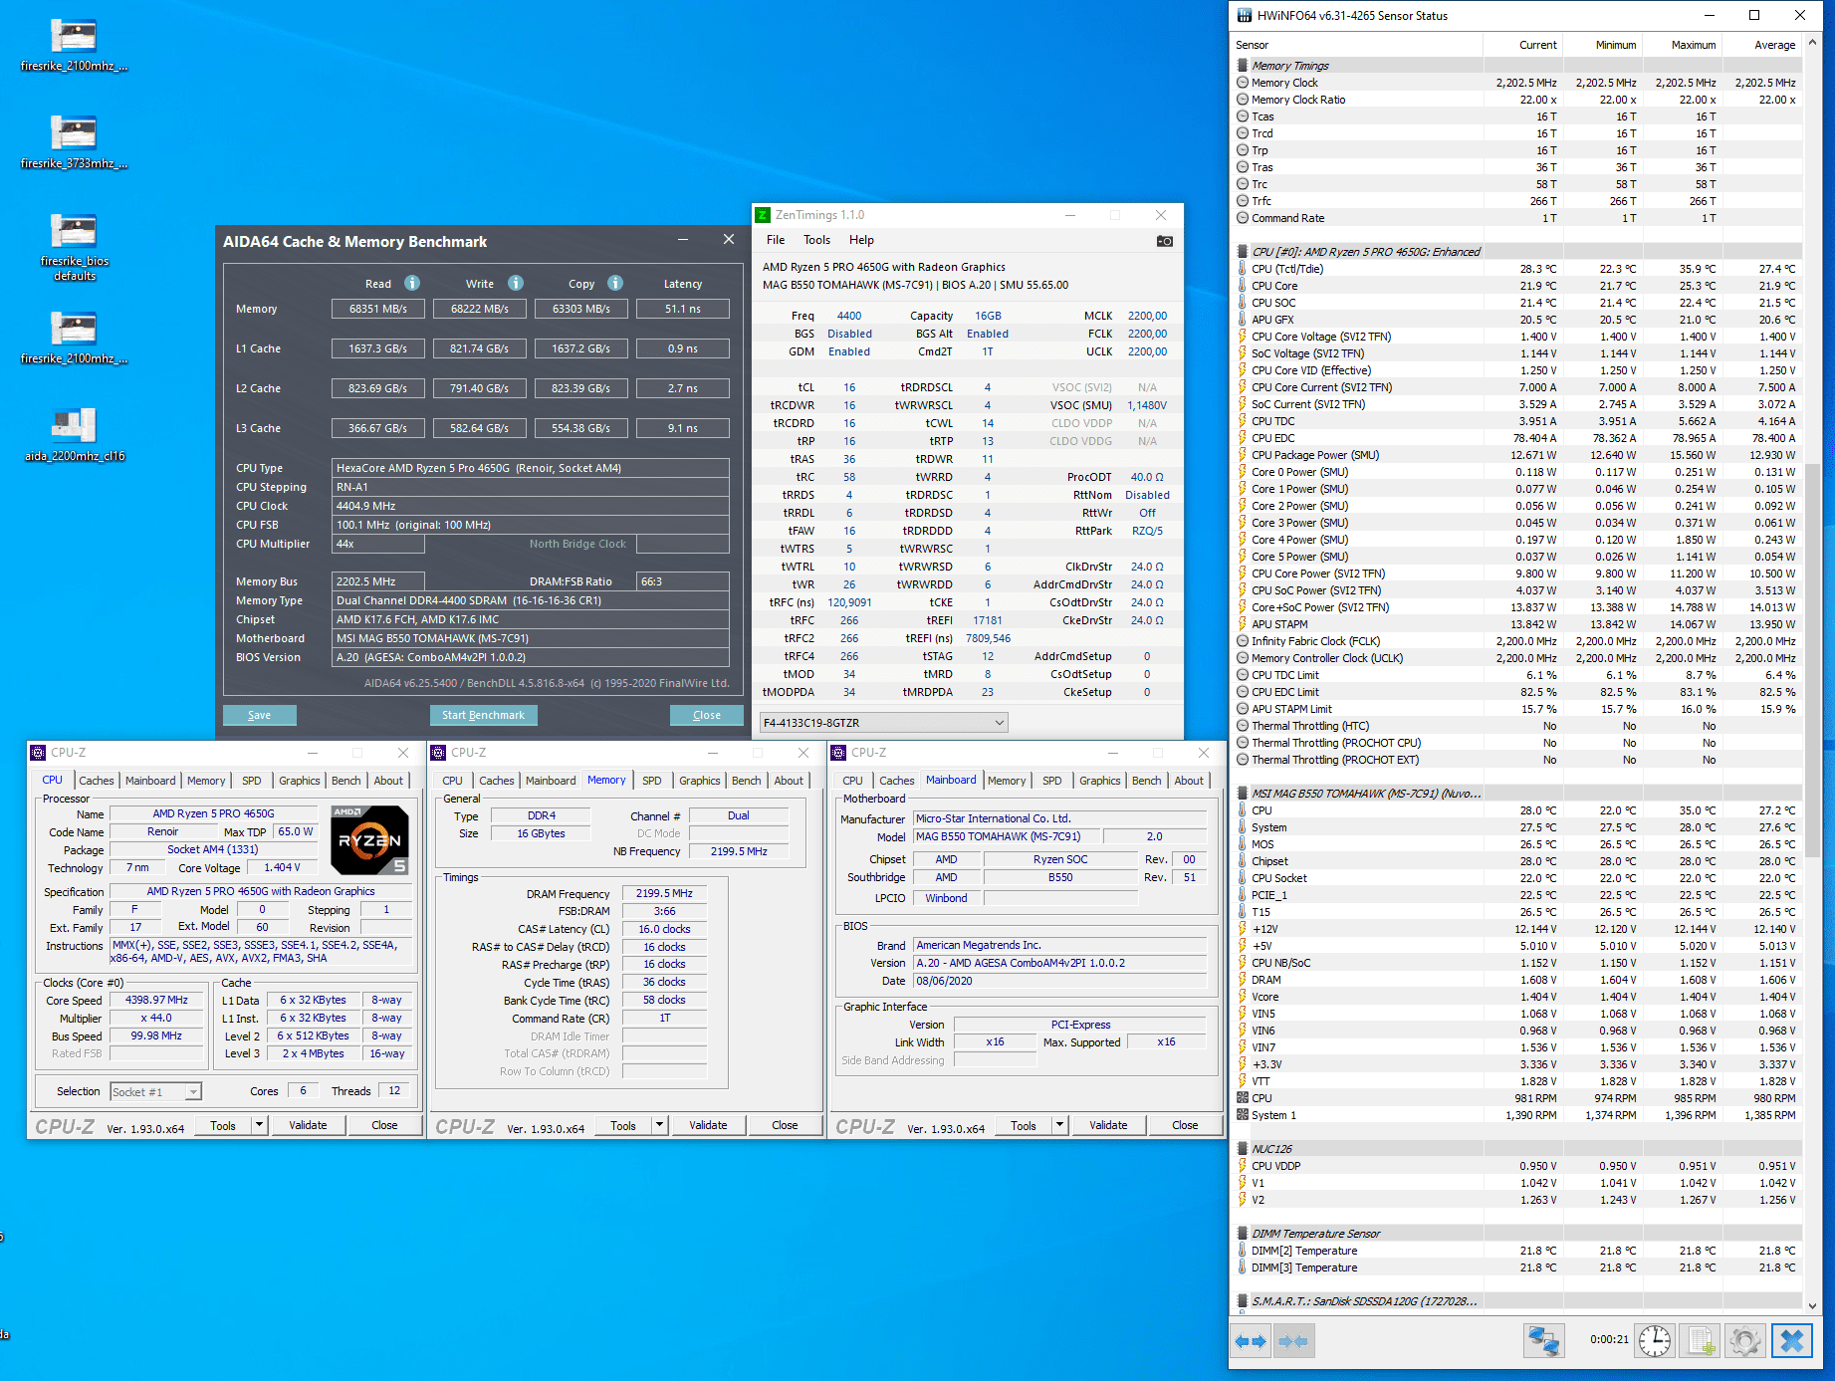
Task: Click Validate in CPU-Z CPU window
Action: coord(309,1125)
